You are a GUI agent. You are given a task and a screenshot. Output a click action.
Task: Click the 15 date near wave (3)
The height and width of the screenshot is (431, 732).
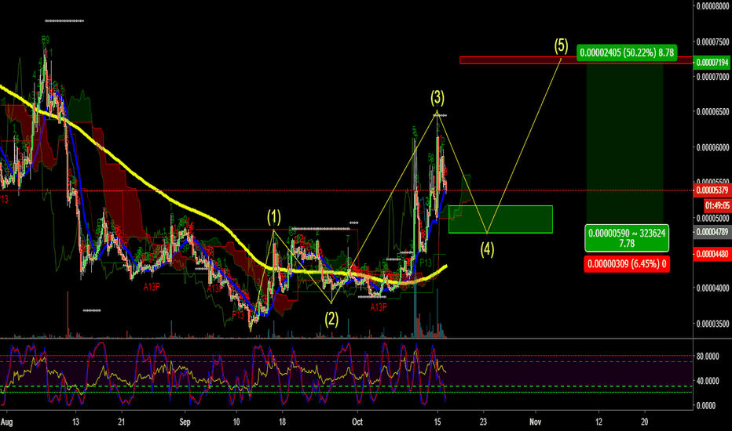[437, 422]
